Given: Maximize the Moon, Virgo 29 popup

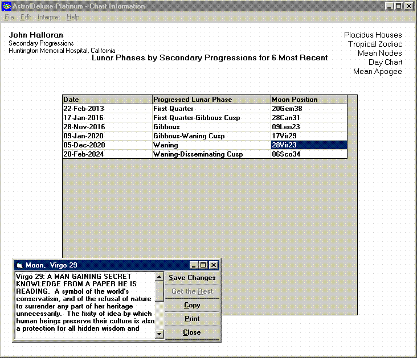Looking at the screenshot, I should 203,265.
